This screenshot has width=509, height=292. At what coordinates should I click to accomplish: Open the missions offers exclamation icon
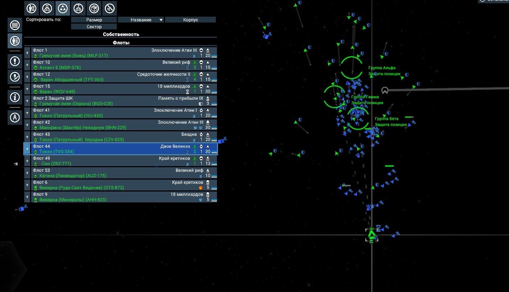tap(15, 61)
